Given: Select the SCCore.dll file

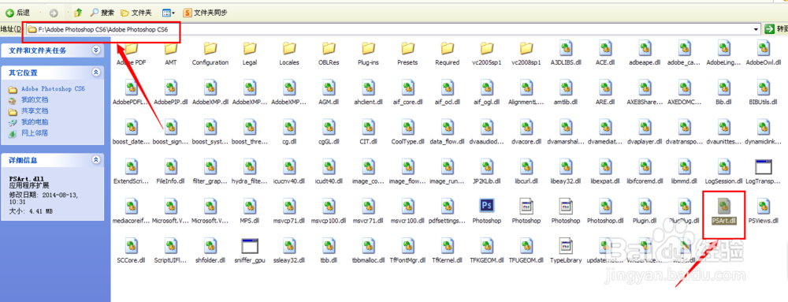Looking at the screenshot, I should pyautogui.click(x=131, y=251).
